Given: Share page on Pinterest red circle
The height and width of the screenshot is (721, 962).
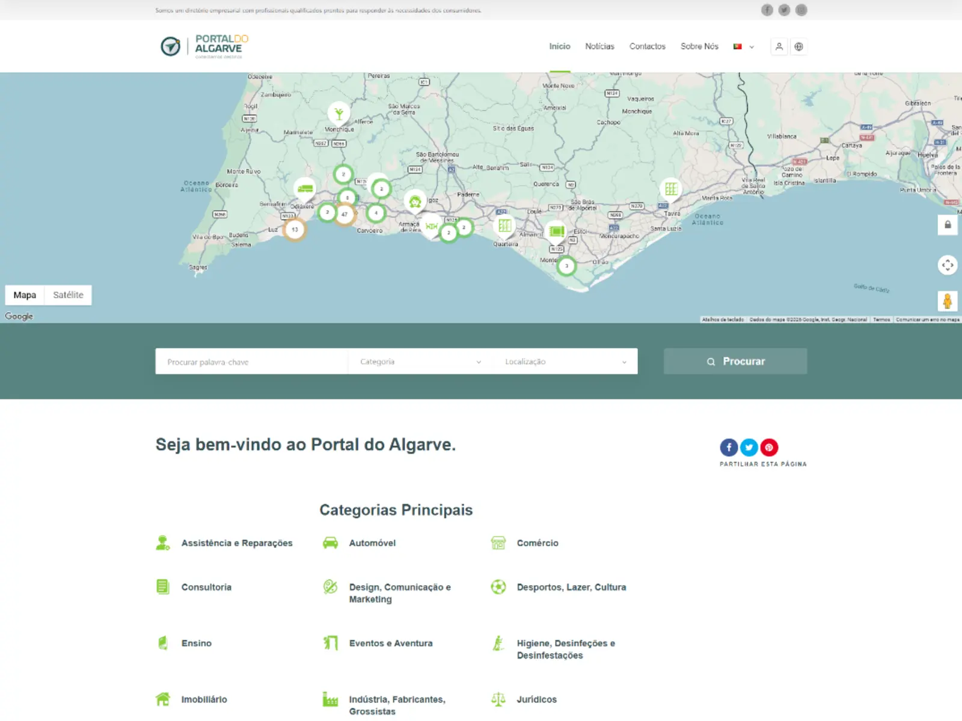Looking at the screenshot, I should 769,447.
